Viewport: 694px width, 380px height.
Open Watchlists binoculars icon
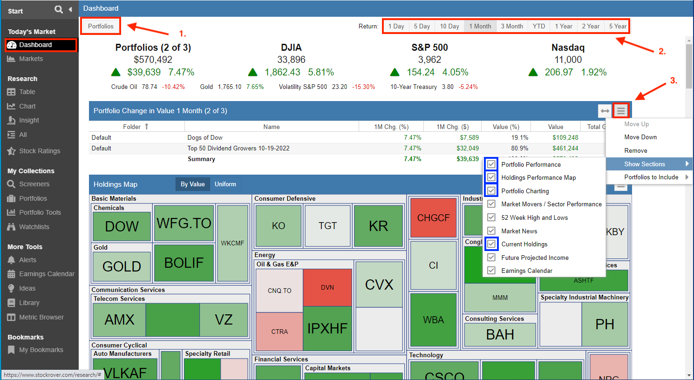tap(11, 227)
